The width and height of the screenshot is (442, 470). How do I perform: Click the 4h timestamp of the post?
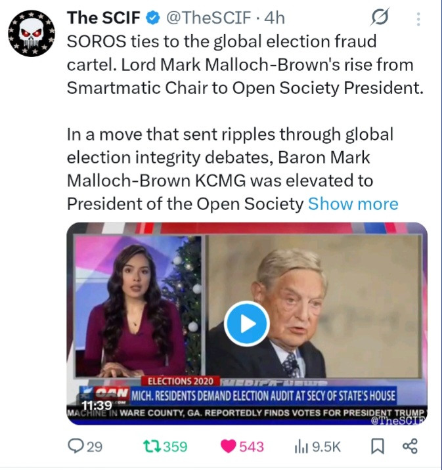click(275, 18)
